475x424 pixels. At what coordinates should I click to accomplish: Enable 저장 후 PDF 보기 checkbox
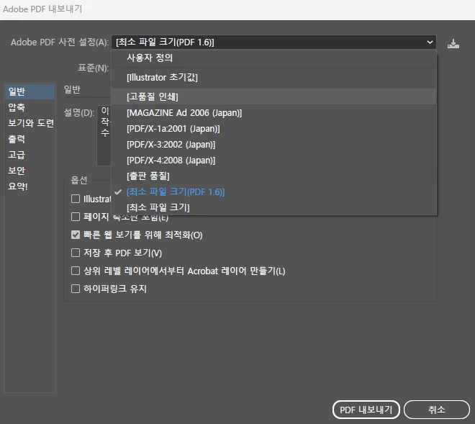[x=75, y=253]
